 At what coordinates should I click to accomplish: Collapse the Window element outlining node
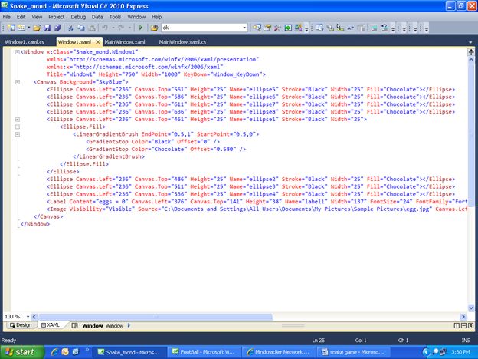click(x=18, y=52)
